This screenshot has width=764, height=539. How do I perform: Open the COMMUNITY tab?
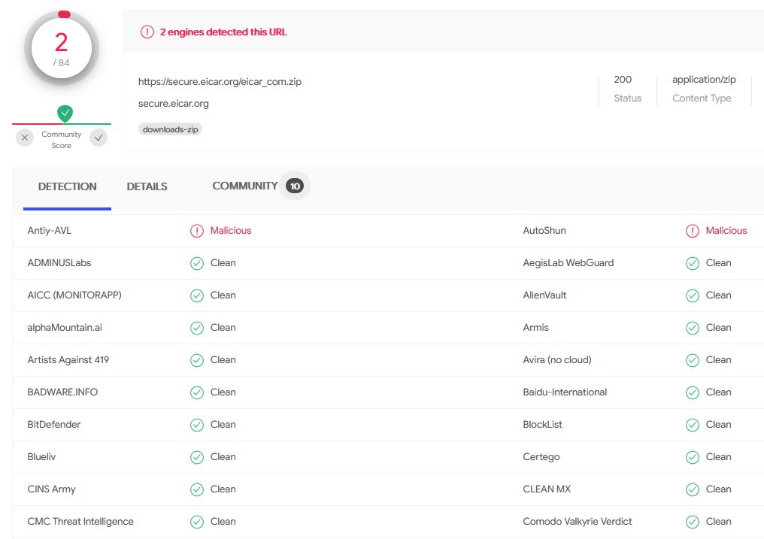coord(244,186)
